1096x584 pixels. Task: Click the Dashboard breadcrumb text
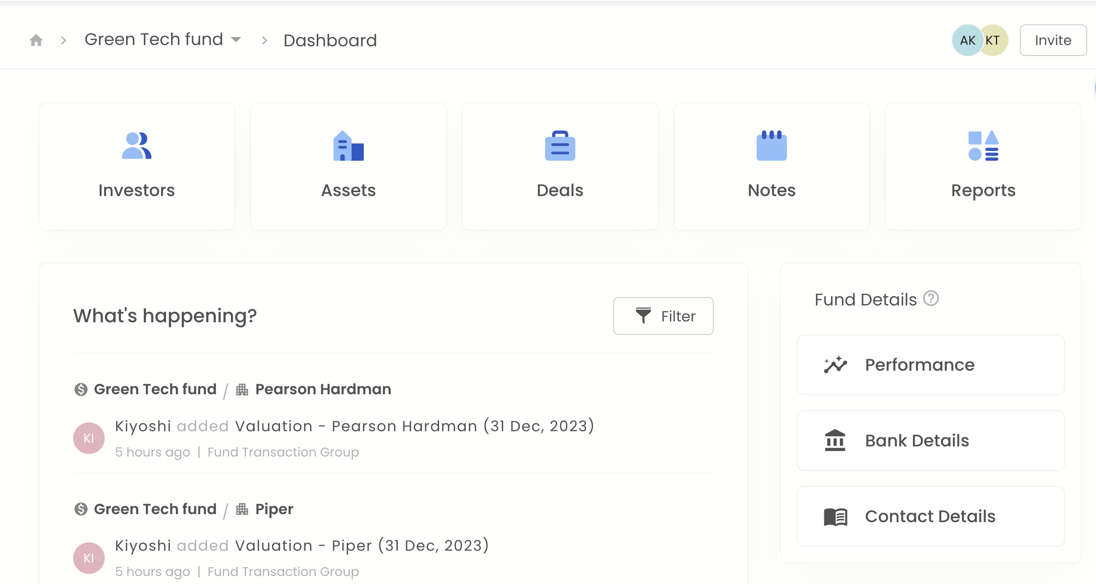(x=330, y=40)
